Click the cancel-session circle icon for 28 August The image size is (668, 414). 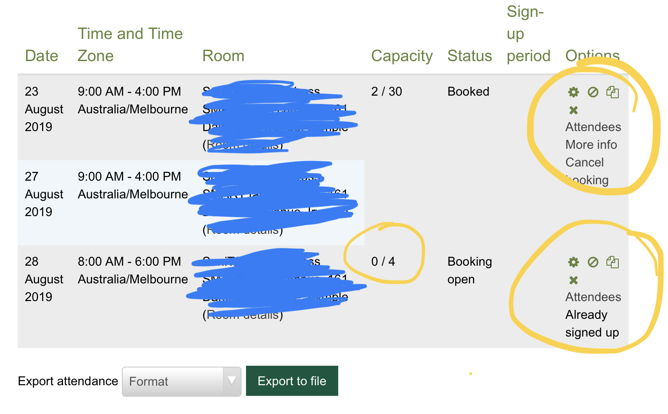coord(593,262)
